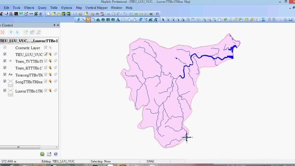Select the Arc drawing tool
Viewport: 295px width, 166px height.
pos(93,19)
